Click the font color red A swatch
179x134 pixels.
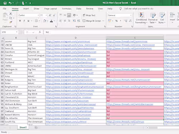point(52,21)
